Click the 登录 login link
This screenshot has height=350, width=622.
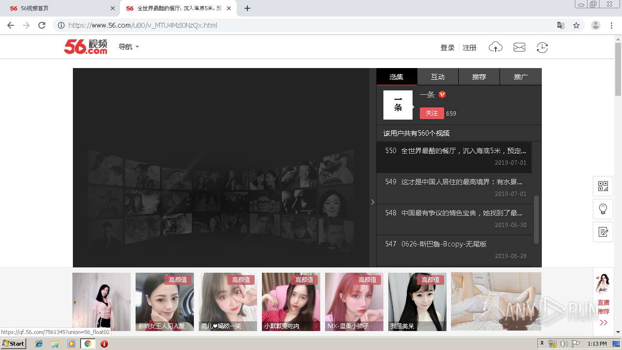click(448, 47)
